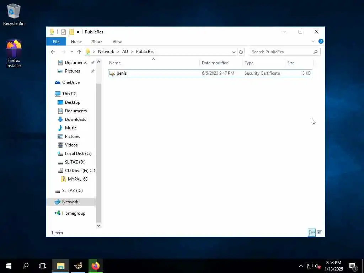Sort by Date modified column header

(x=220, y=63)
